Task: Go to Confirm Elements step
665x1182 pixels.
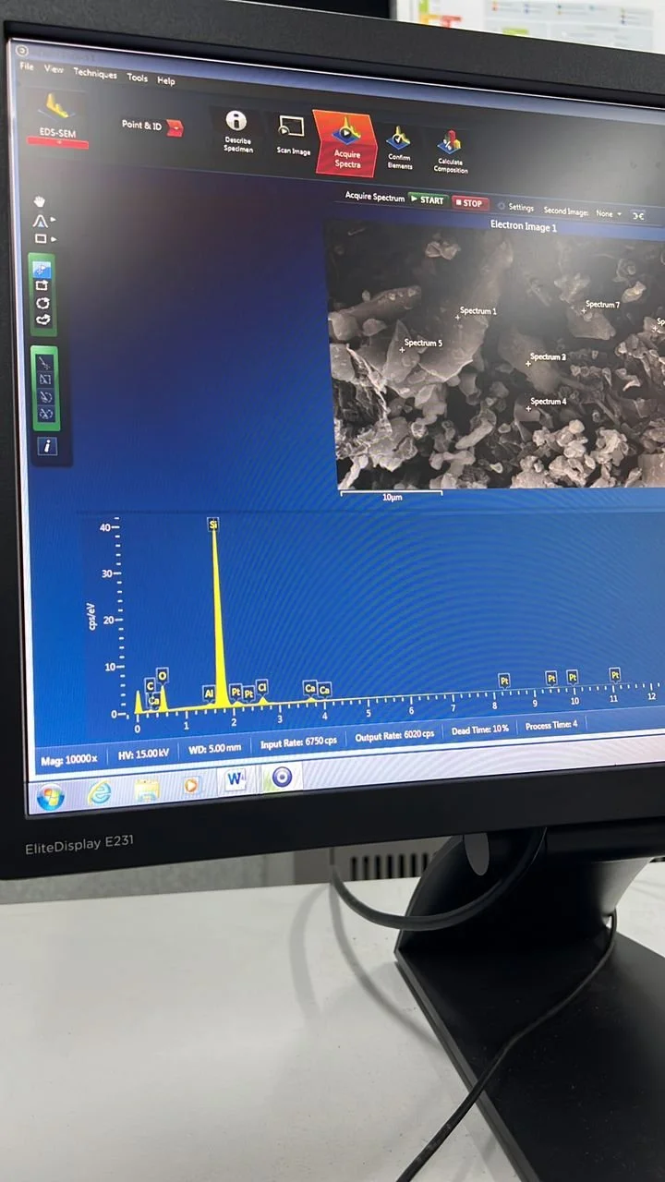Action: (x=399, y=148)
